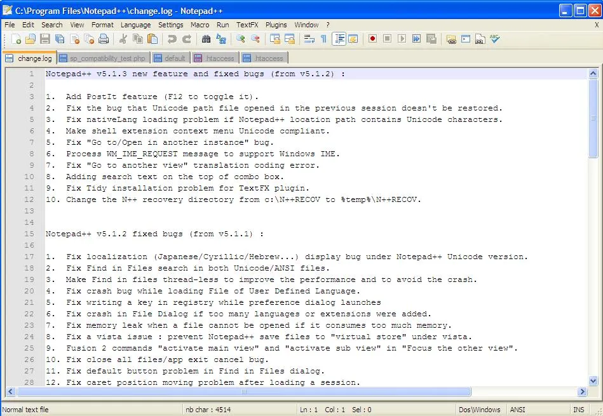Open Find with the binoculars icon

(x=206, y=39)
